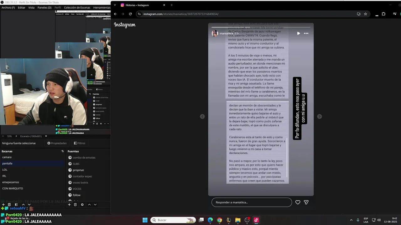Viewport: 401px width, 225px height.
Task: Open the Filtros button in OBS
Action: tap(80, 143)
